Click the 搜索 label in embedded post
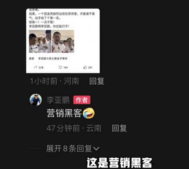Screen dimensions: 189x169 click(32, 58)
